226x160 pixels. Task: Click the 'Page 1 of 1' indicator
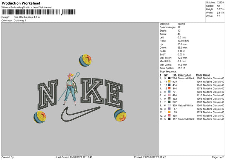[x=218, y=157]
